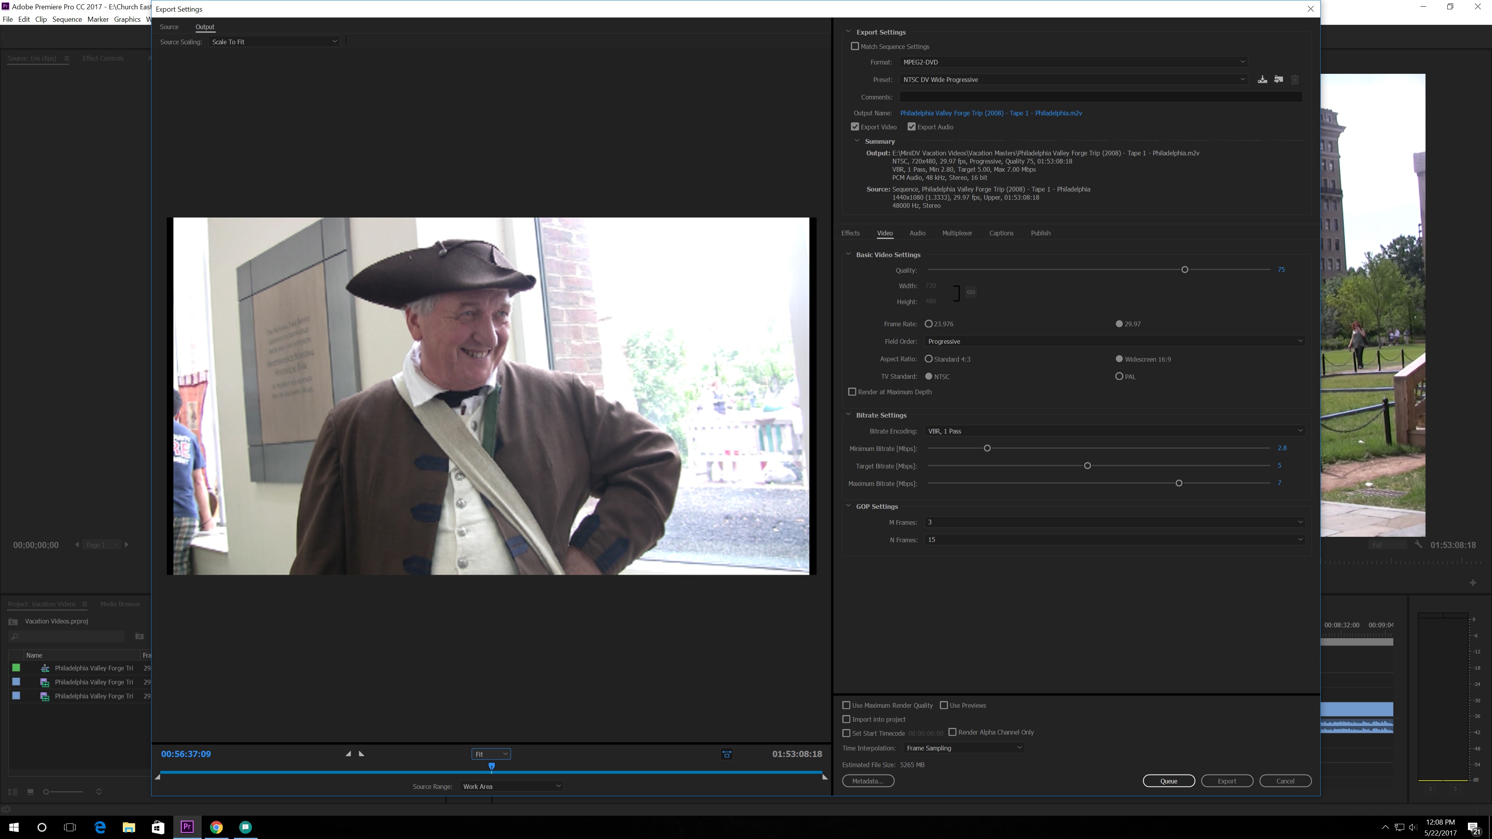This screenshot has height=839, width=1492.
Task: Open Google Chrome from taskbar
Action: 216,827
